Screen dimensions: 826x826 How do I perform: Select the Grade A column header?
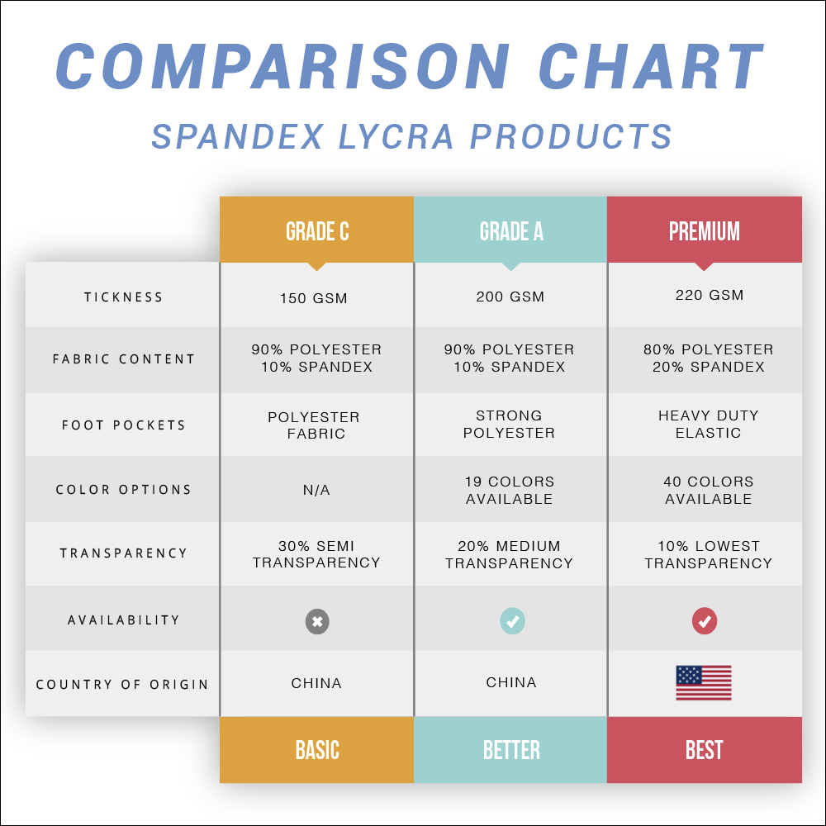[511, 230]
